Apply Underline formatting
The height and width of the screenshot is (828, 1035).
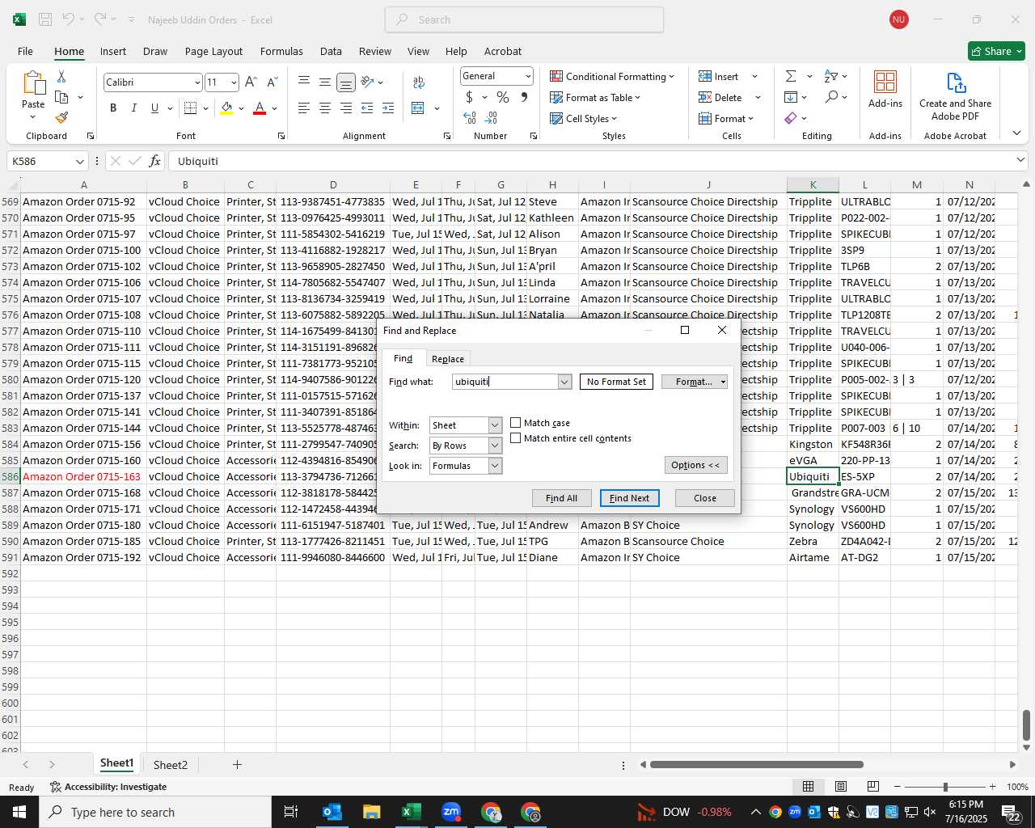coord(154,108)
